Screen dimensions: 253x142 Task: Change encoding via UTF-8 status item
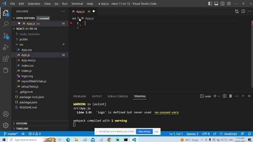[x=206, y=134]
